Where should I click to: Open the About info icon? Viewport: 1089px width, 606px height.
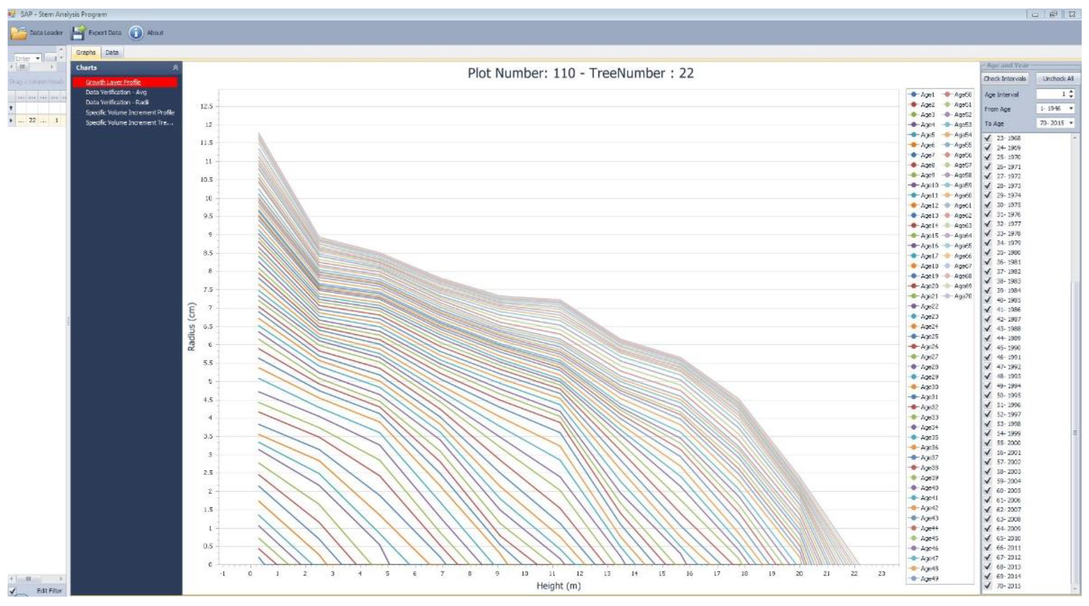pyautogui.click(x=136, y=32)
